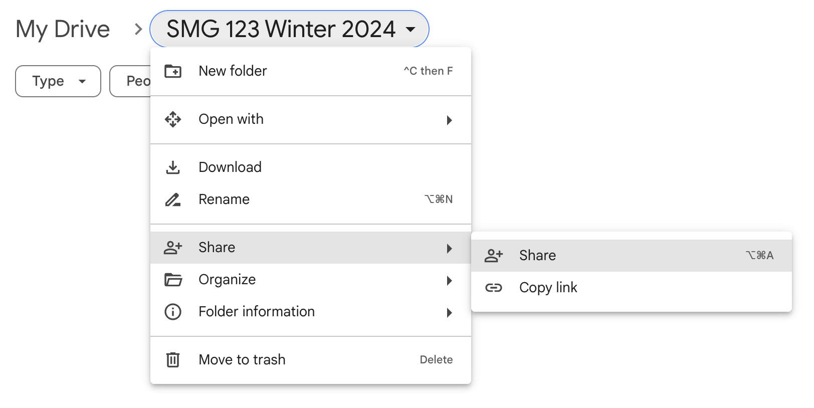Open the Type filter dropdown

(58, 81)
